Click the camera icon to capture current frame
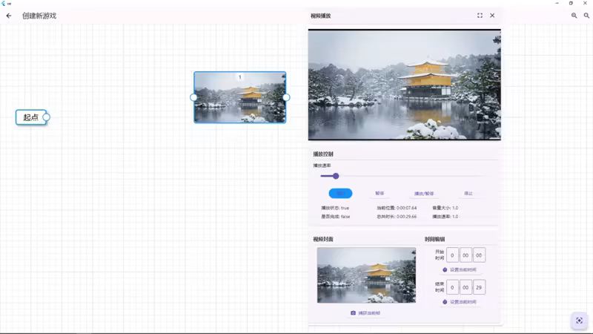The image size is (593, 334). pyautogui.click(x=354, y=313)
